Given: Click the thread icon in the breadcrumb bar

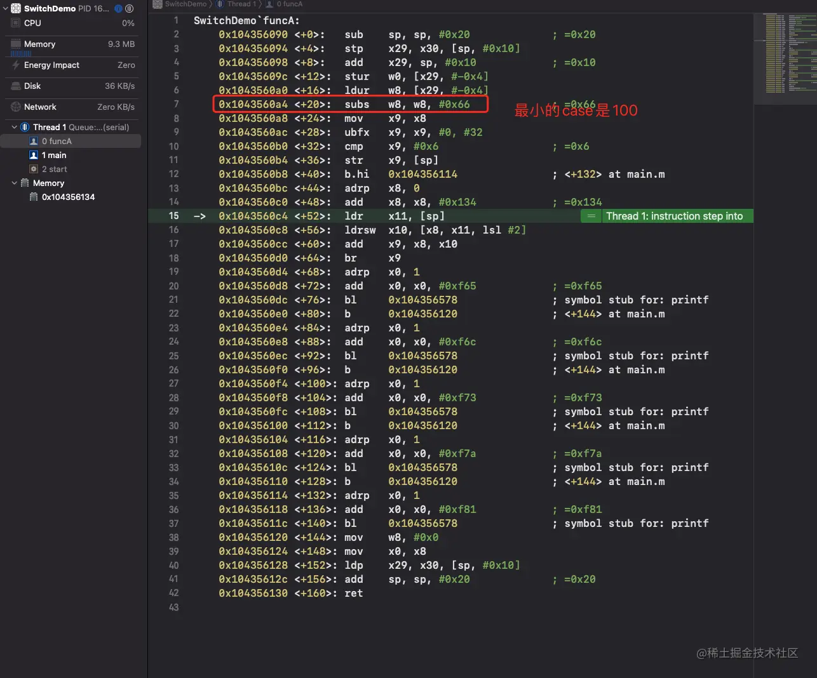Looking at the screenshot, I should (x=220, y=4).
